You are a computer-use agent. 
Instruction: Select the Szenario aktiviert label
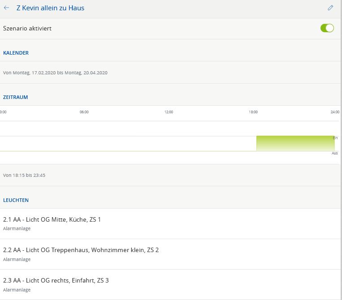(27, 28)
